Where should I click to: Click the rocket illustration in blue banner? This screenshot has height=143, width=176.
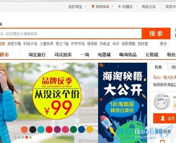click(107, 123)
